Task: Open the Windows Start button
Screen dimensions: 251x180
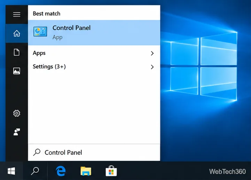Action: pyautogui.click(x=11, y=171)
